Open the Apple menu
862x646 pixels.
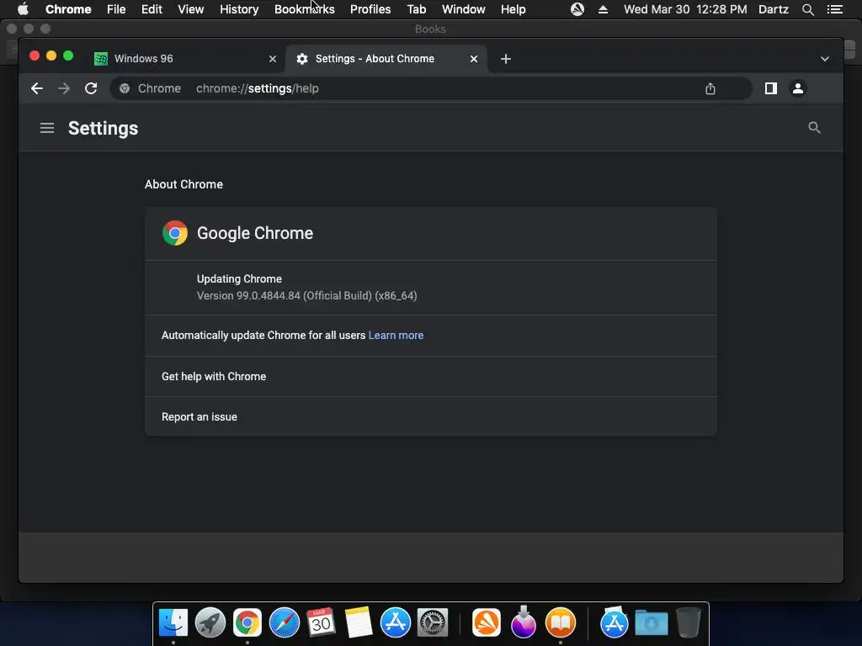point(23,9)
